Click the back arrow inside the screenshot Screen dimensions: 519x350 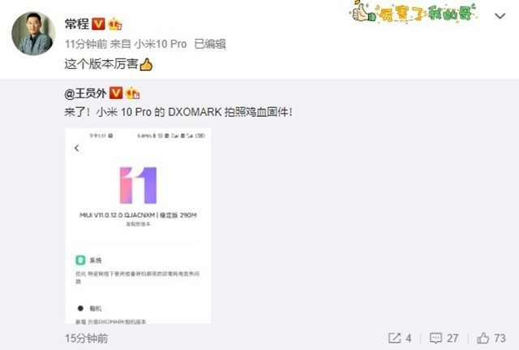[77, 148]
